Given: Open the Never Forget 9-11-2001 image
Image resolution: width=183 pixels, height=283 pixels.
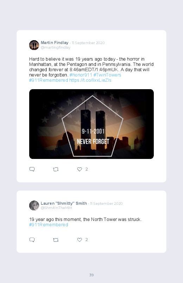Looking at the screenshot, I should (x=91, y=124).
